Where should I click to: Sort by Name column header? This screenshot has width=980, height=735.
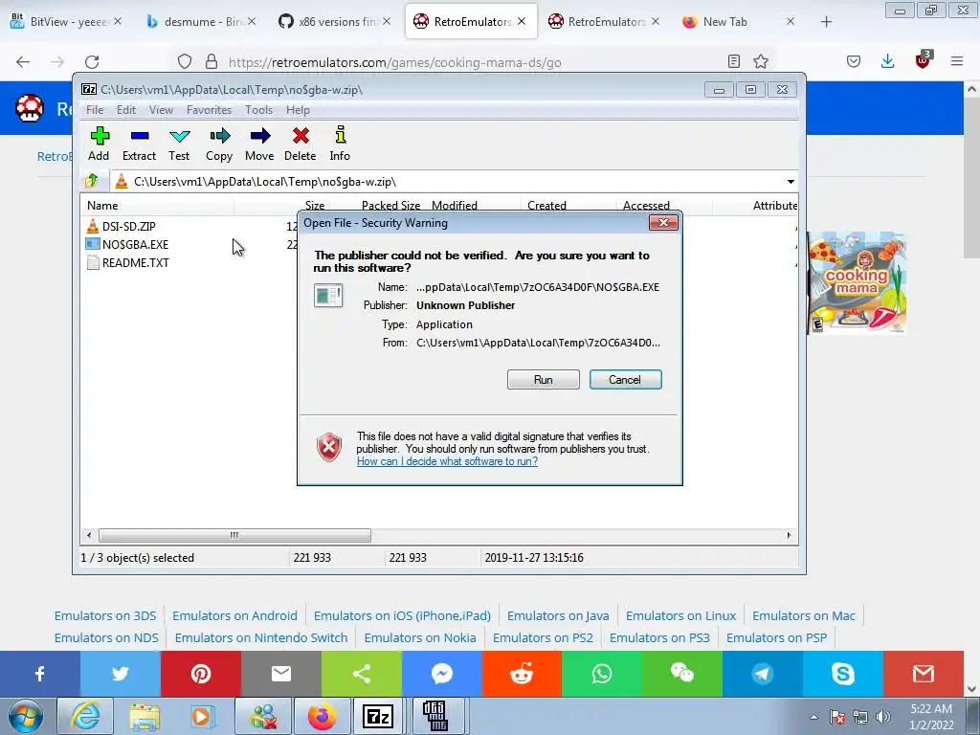pos(158,206)
